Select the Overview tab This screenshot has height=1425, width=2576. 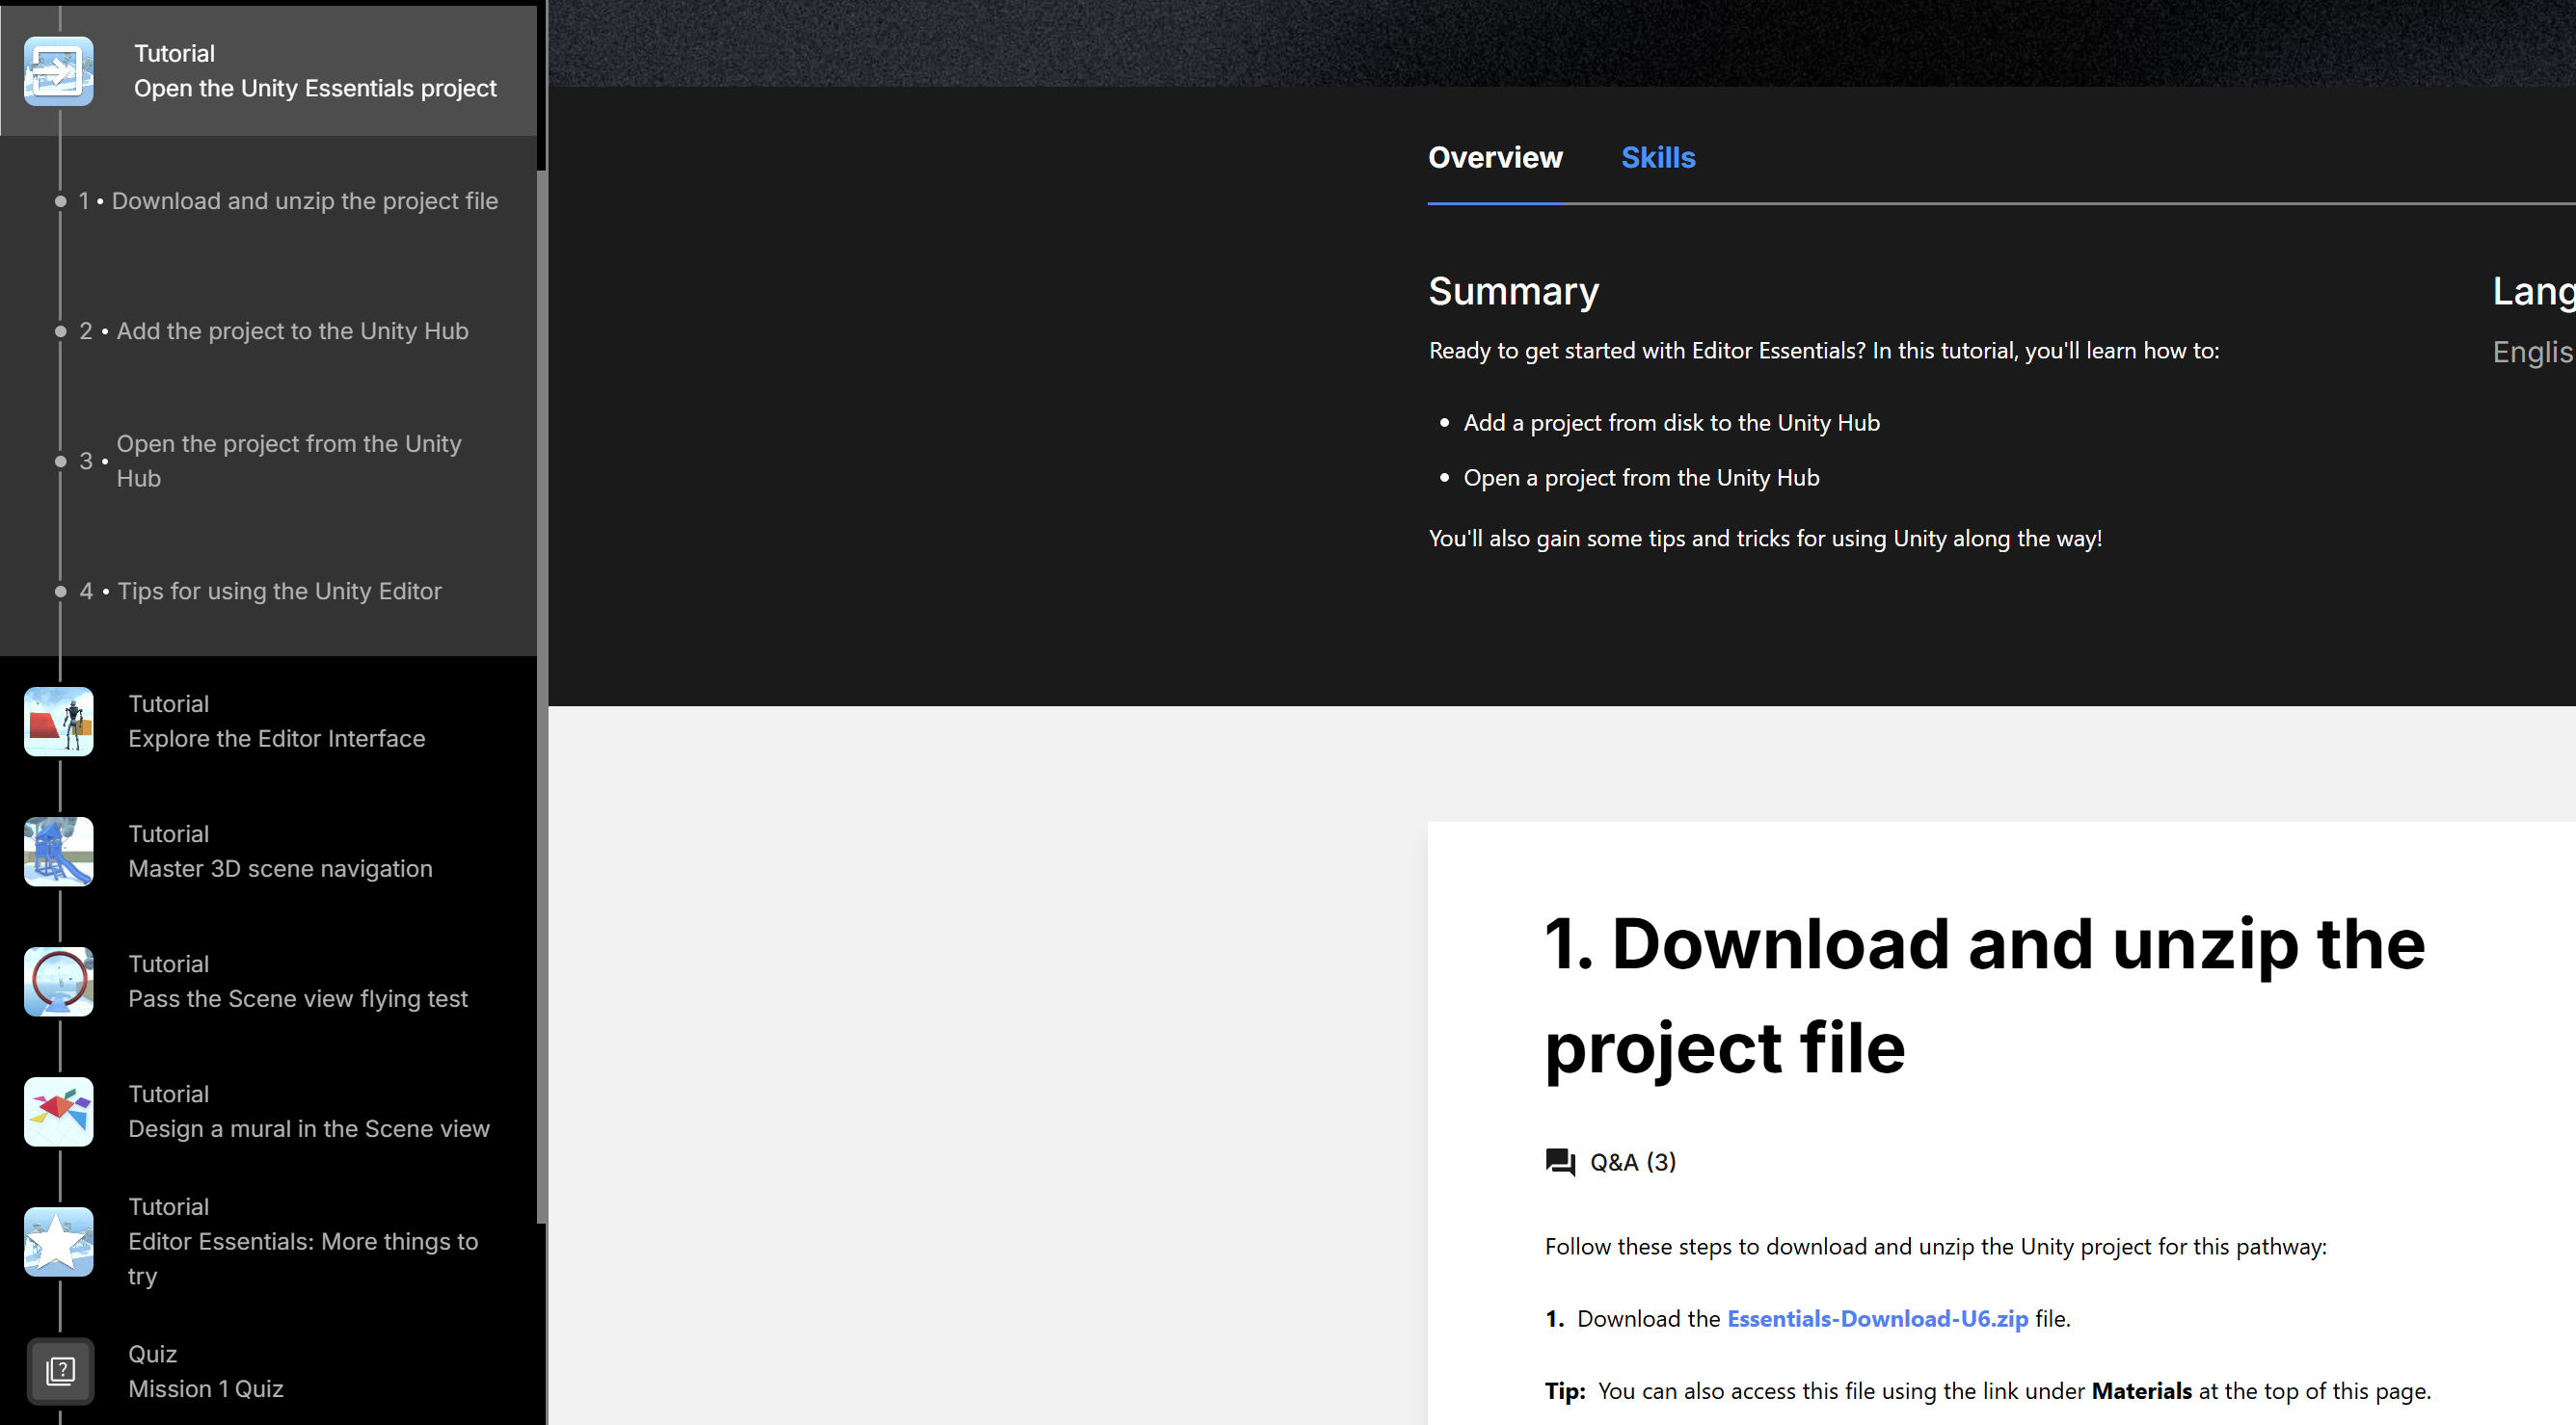1495,158
